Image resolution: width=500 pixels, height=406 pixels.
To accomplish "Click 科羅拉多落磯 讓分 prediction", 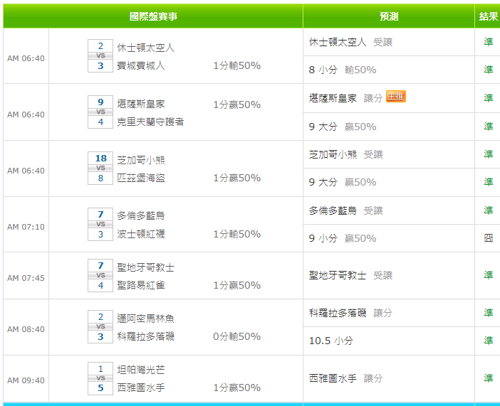I will 350,313.
